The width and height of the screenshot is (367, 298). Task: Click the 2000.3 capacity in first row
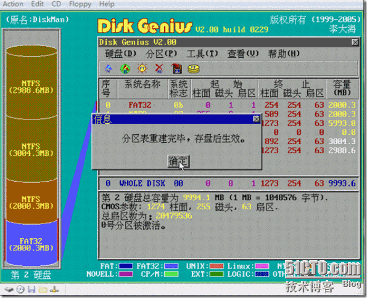coord(342,105)
